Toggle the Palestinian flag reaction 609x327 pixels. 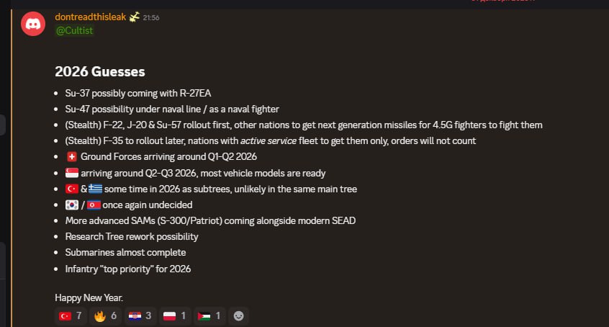coord(209,315)
